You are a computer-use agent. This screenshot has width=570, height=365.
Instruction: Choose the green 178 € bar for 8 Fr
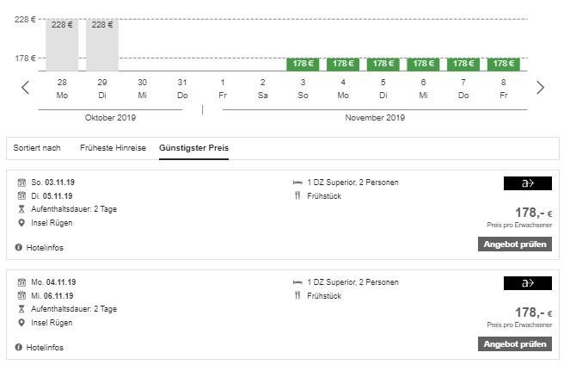click(x=504, y=64)
